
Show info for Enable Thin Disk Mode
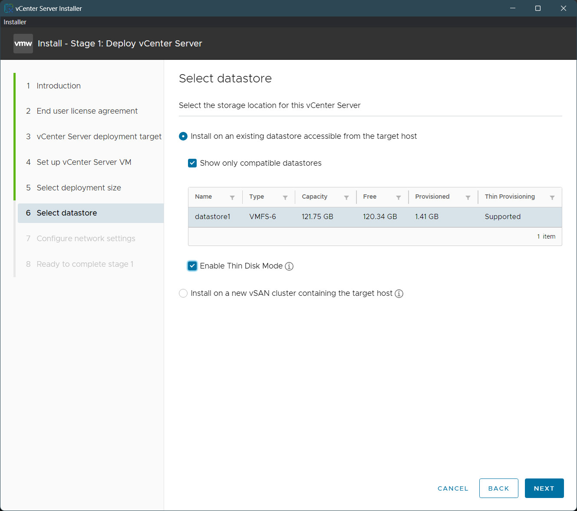pos(289,266)
